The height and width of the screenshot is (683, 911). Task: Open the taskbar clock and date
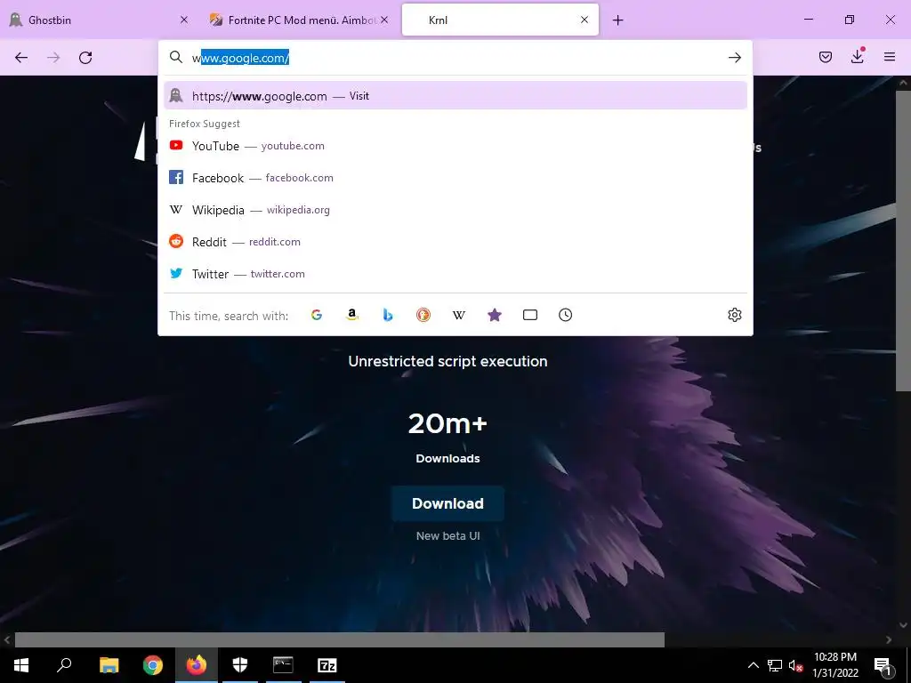(x=835, y=665)
